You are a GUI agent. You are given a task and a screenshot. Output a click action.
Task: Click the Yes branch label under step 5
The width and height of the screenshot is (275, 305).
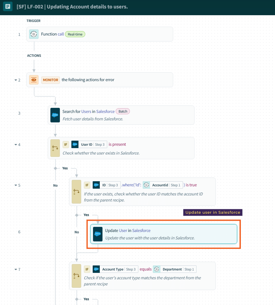coord(86,215)
